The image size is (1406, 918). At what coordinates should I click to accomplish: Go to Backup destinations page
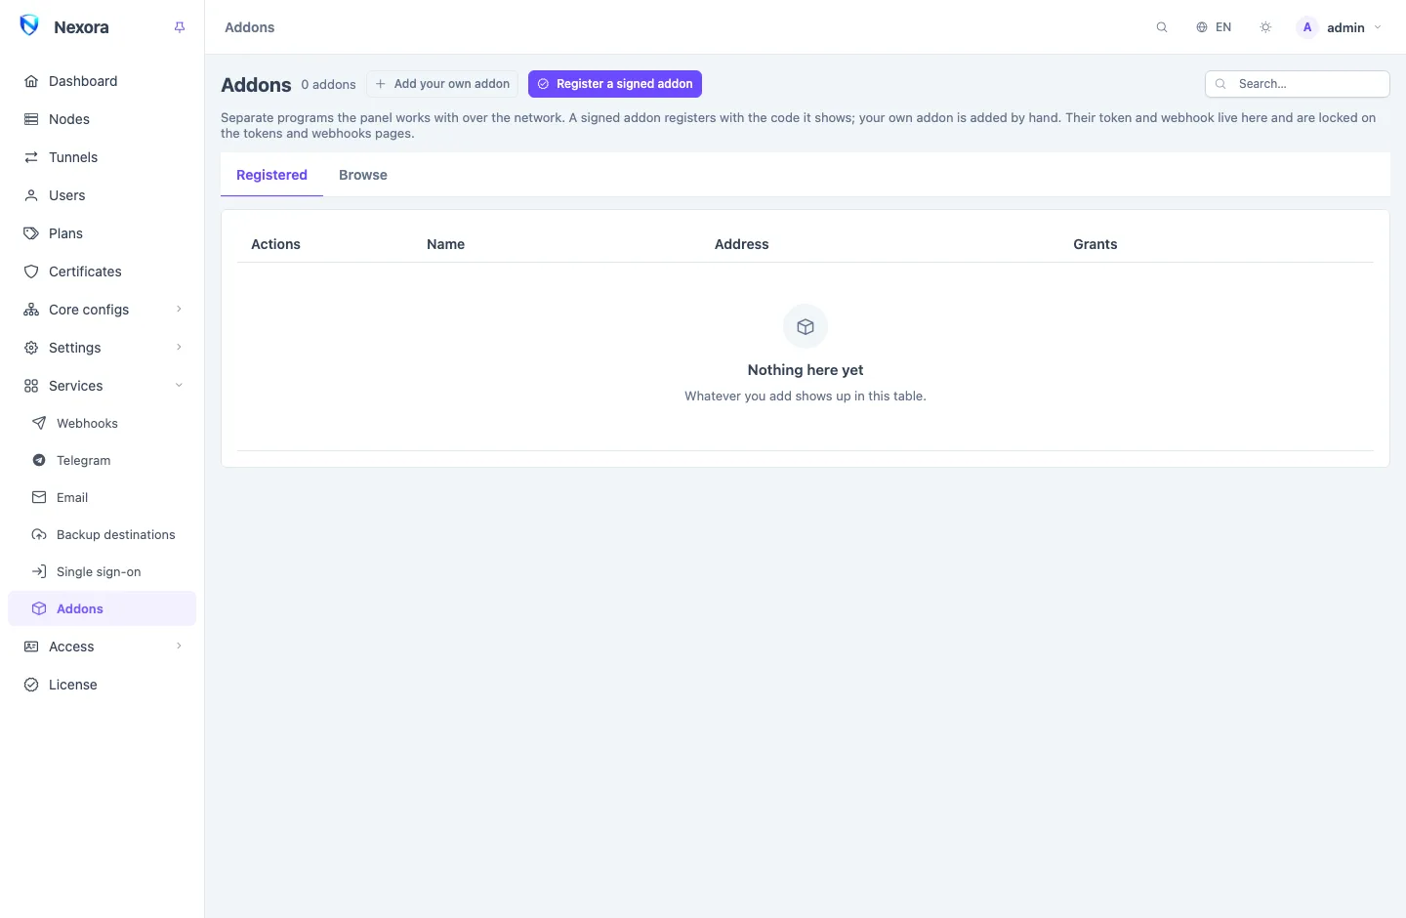102,534
